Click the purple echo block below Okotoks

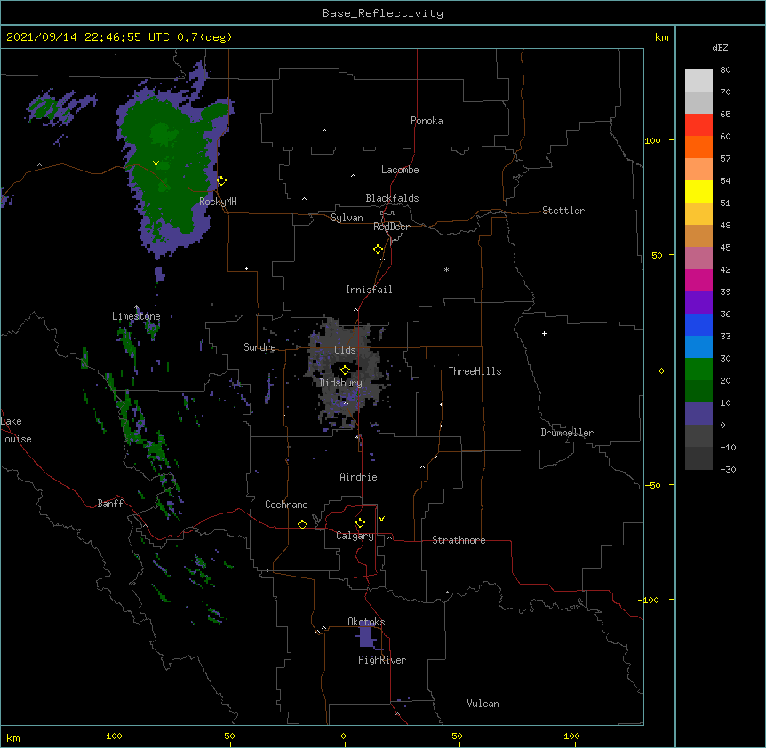[367, 637]
